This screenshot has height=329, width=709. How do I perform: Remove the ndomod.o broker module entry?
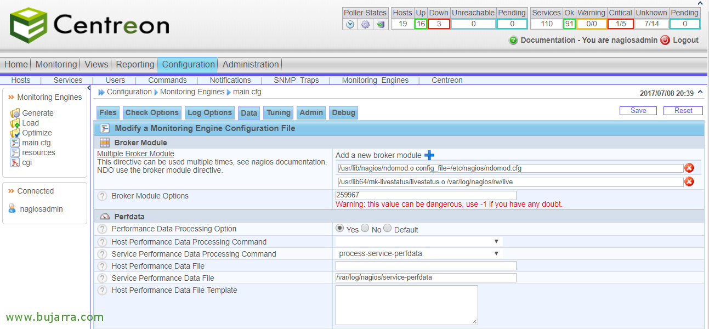(689, 168)
